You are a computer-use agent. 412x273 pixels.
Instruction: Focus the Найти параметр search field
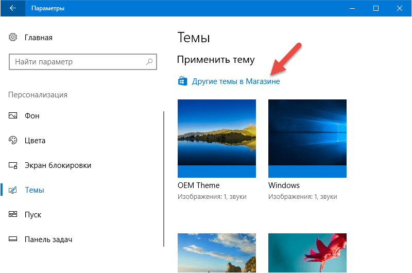click(83, 62)
